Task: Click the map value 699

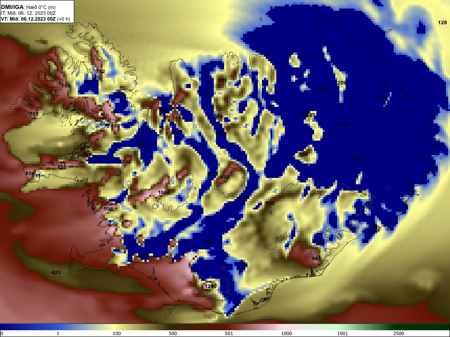Action: pos(225,177)
